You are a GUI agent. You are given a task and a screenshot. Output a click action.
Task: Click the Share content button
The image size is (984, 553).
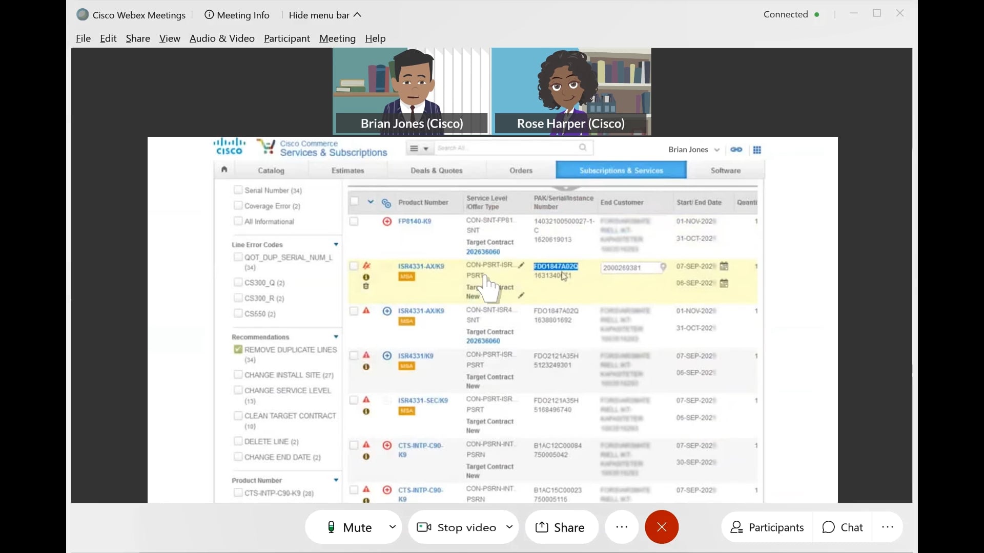561,527
